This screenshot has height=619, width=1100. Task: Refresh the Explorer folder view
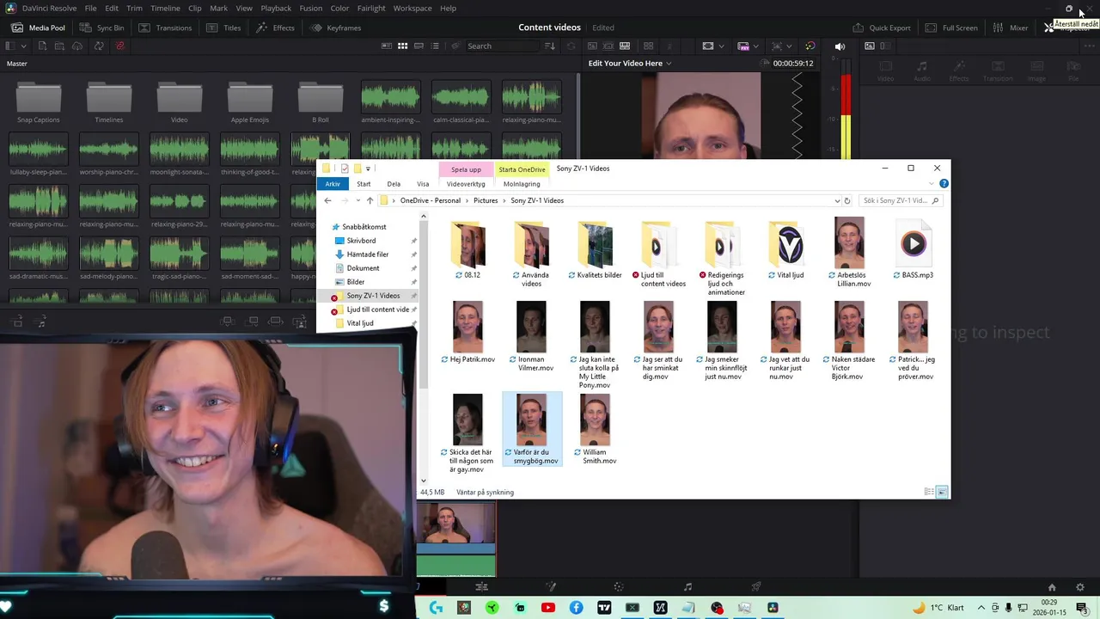click(847, 200)
